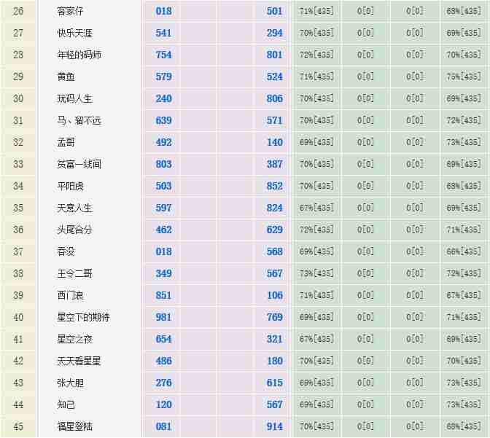Screen dimensions: 490x438
Task: Click the 66%[435] cell in row 37
Action: (x=463, y=252)
